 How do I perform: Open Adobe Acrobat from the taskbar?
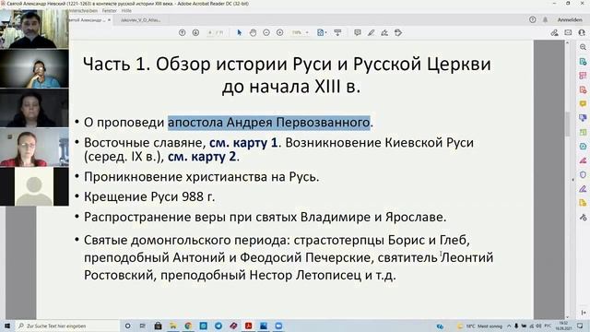pos(248,326)
